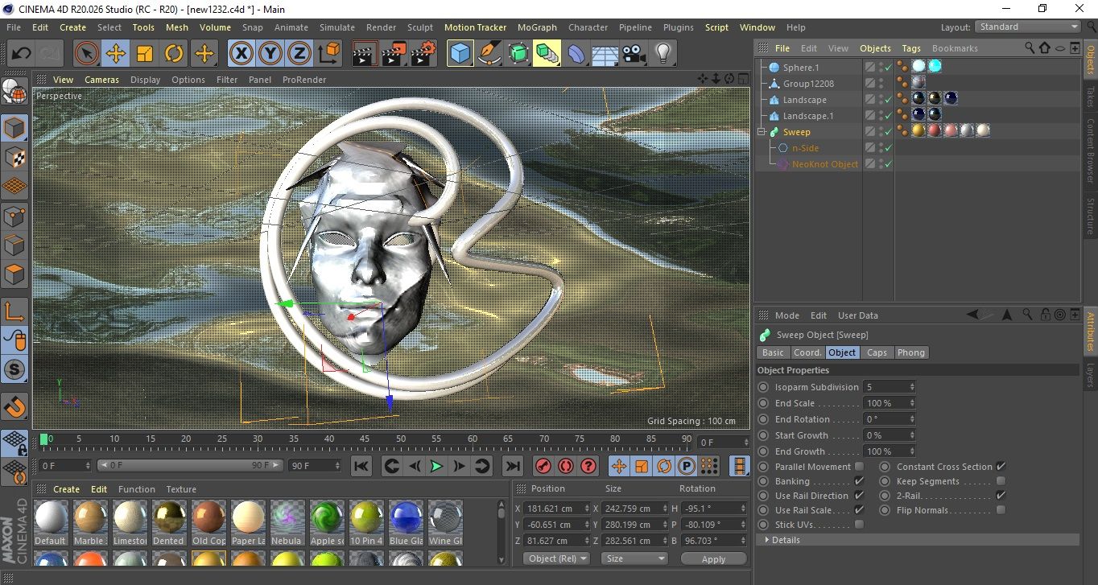Add a Camera object

click(x=634, y=54)
